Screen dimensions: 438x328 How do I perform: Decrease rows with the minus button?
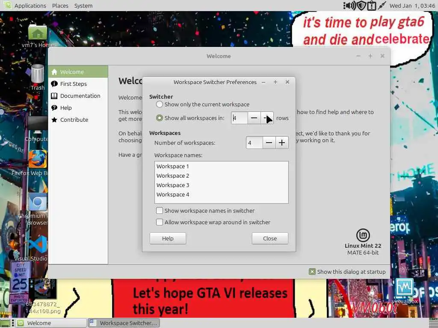tap(254, 118)
